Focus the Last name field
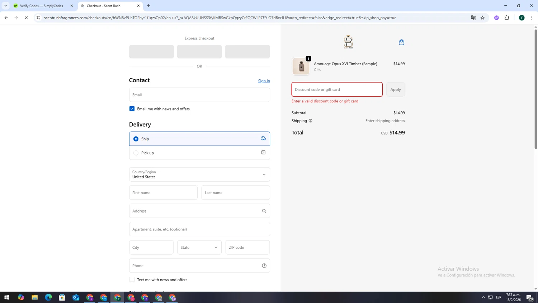Screen dimensions: 538x303 coord(236,193)
